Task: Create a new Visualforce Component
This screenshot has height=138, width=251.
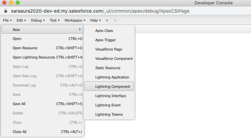Action: click(109, 58)
